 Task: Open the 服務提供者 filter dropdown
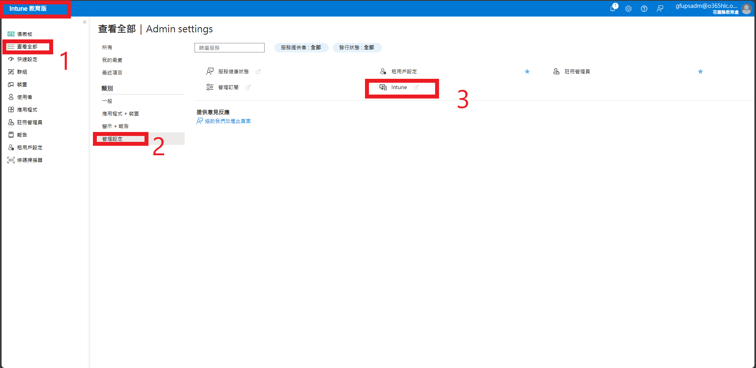[301, 48]
